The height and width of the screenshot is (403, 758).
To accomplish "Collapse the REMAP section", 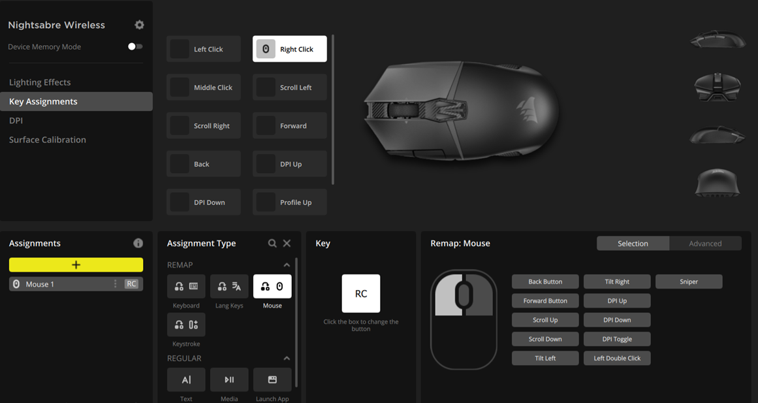I will (x=287, y=265).
